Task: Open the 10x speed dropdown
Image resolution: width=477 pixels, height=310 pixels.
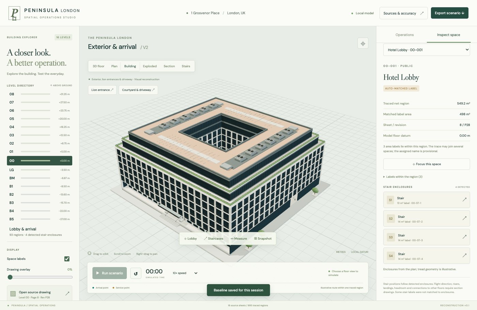Action: (185, 273)
